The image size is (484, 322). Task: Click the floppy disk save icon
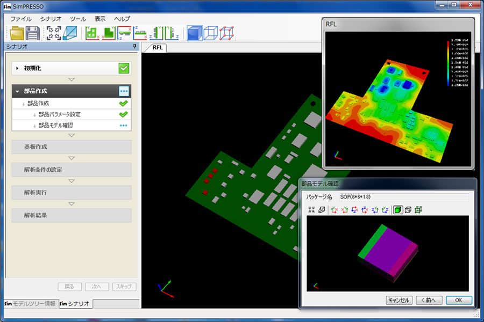[x=33, y=33]
